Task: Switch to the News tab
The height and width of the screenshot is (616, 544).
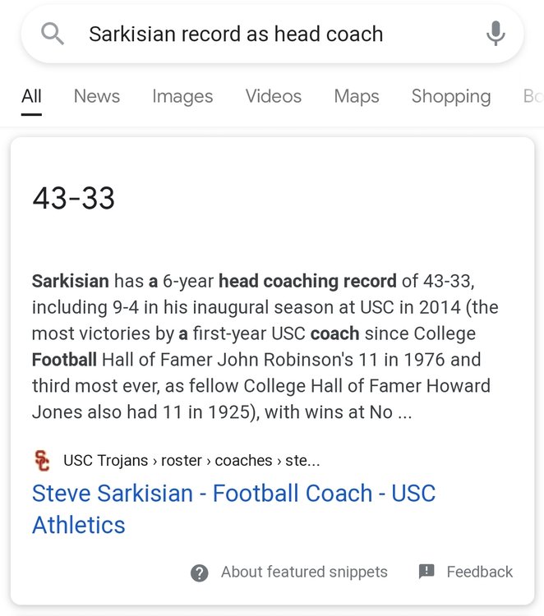Action: pos(97,96)
